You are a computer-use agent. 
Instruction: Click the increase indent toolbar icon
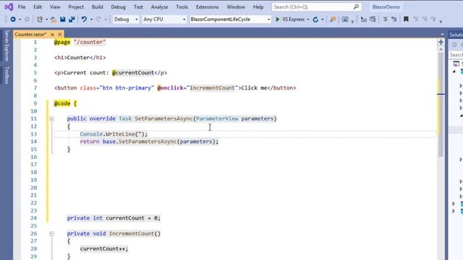[x=373, y=19]
